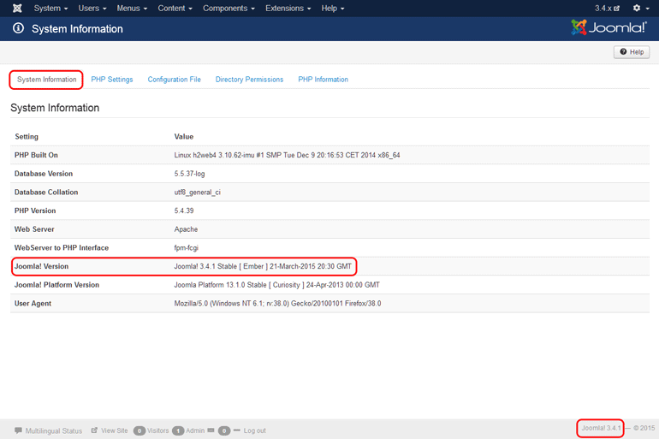Viewport: 659px width, 439px height.
Task: Click the Visitors count badge
Action: click(140, 430)
